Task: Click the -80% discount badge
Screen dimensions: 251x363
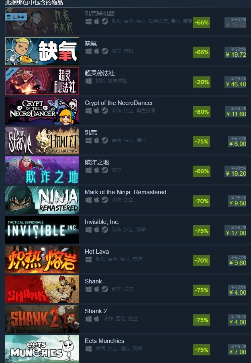Action: (202, 112)
